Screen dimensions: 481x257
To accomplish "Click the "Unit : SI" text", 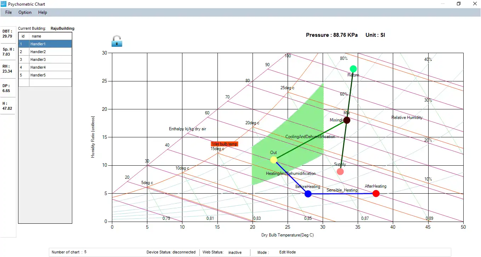I will tap(375, 35).
